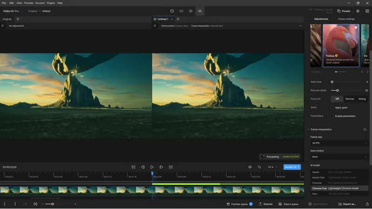Set Focus fix to Strong
Viewport: 372px width, 209px height.
pos(362,99)
